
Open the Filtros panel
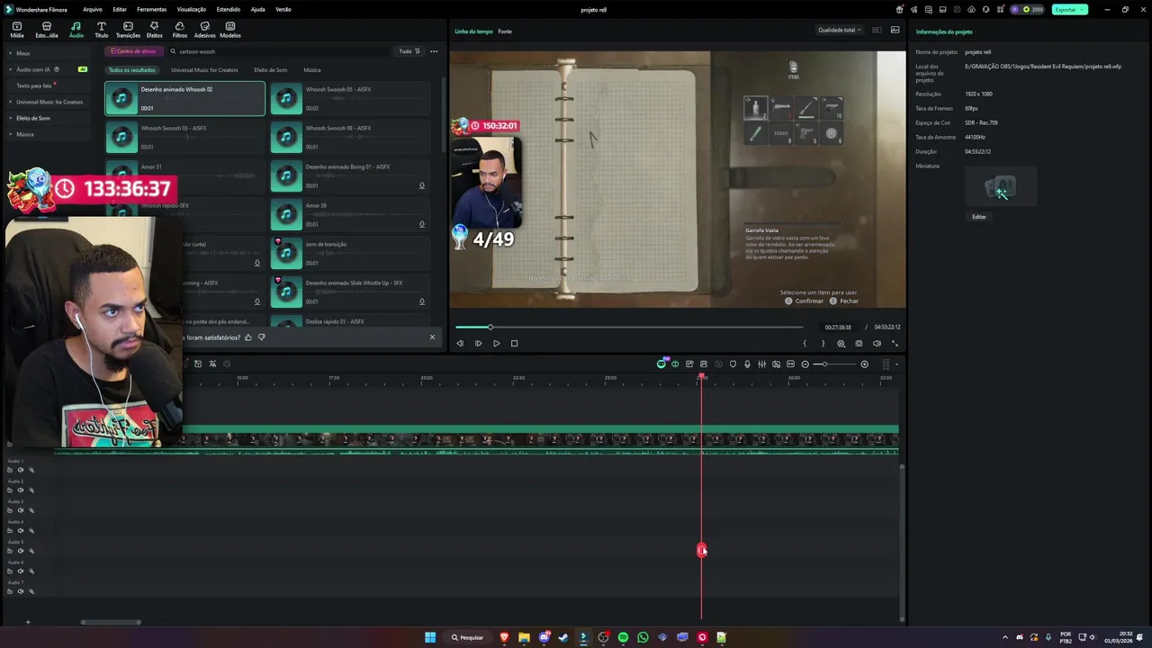pos(180,30)
